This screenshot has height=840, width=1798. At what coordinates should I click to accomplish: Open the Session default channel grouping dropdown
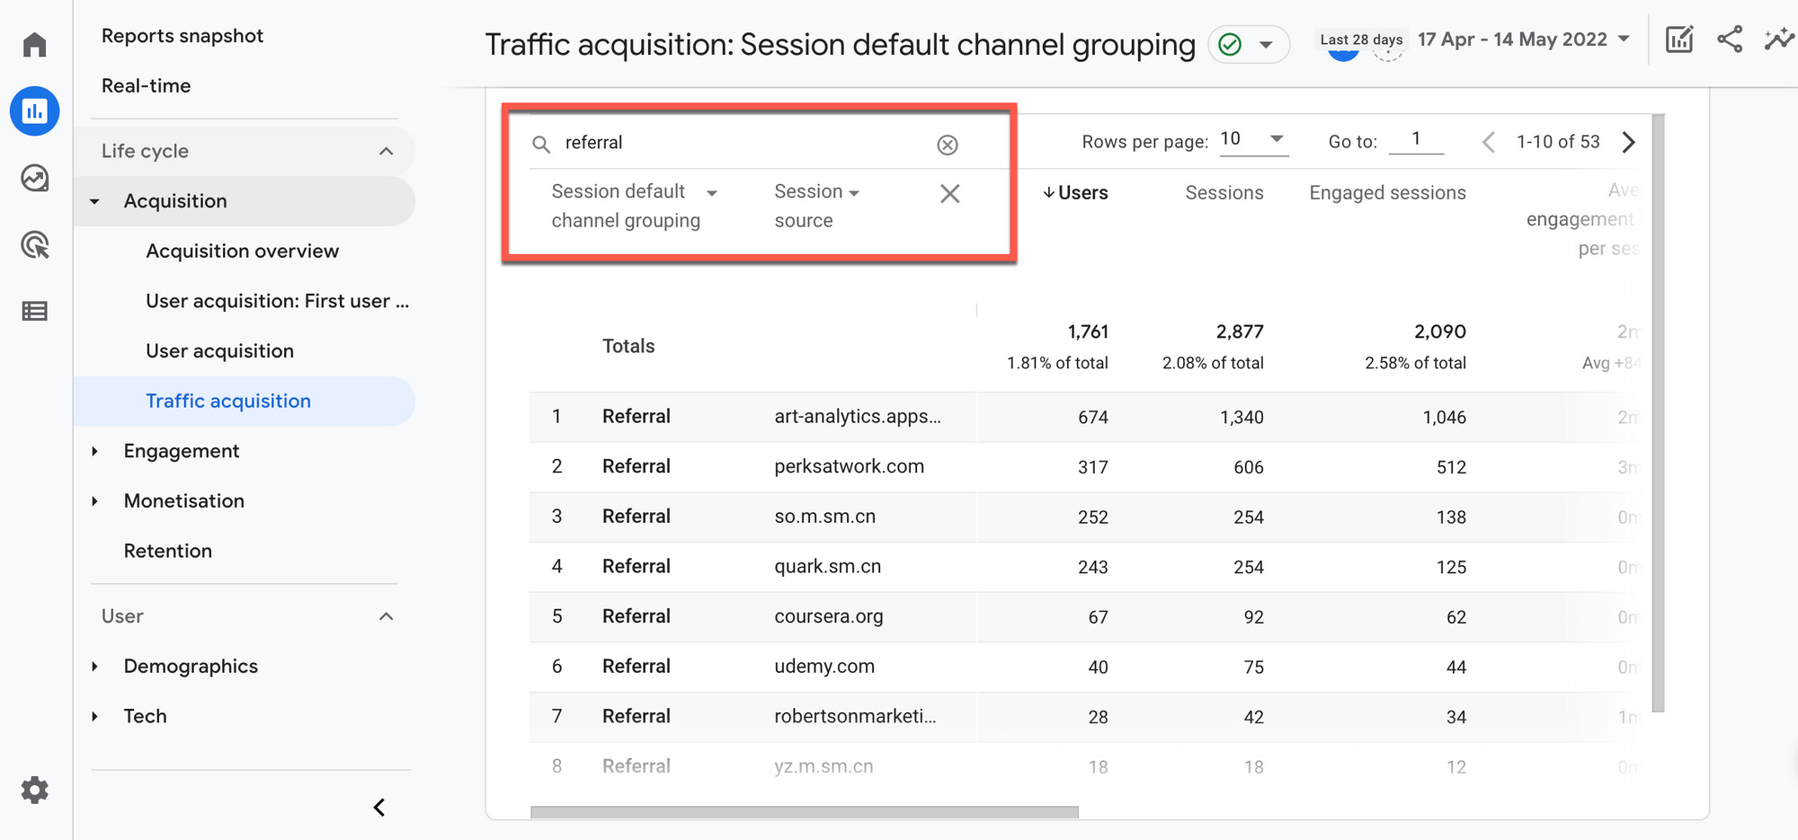(711, 191)
